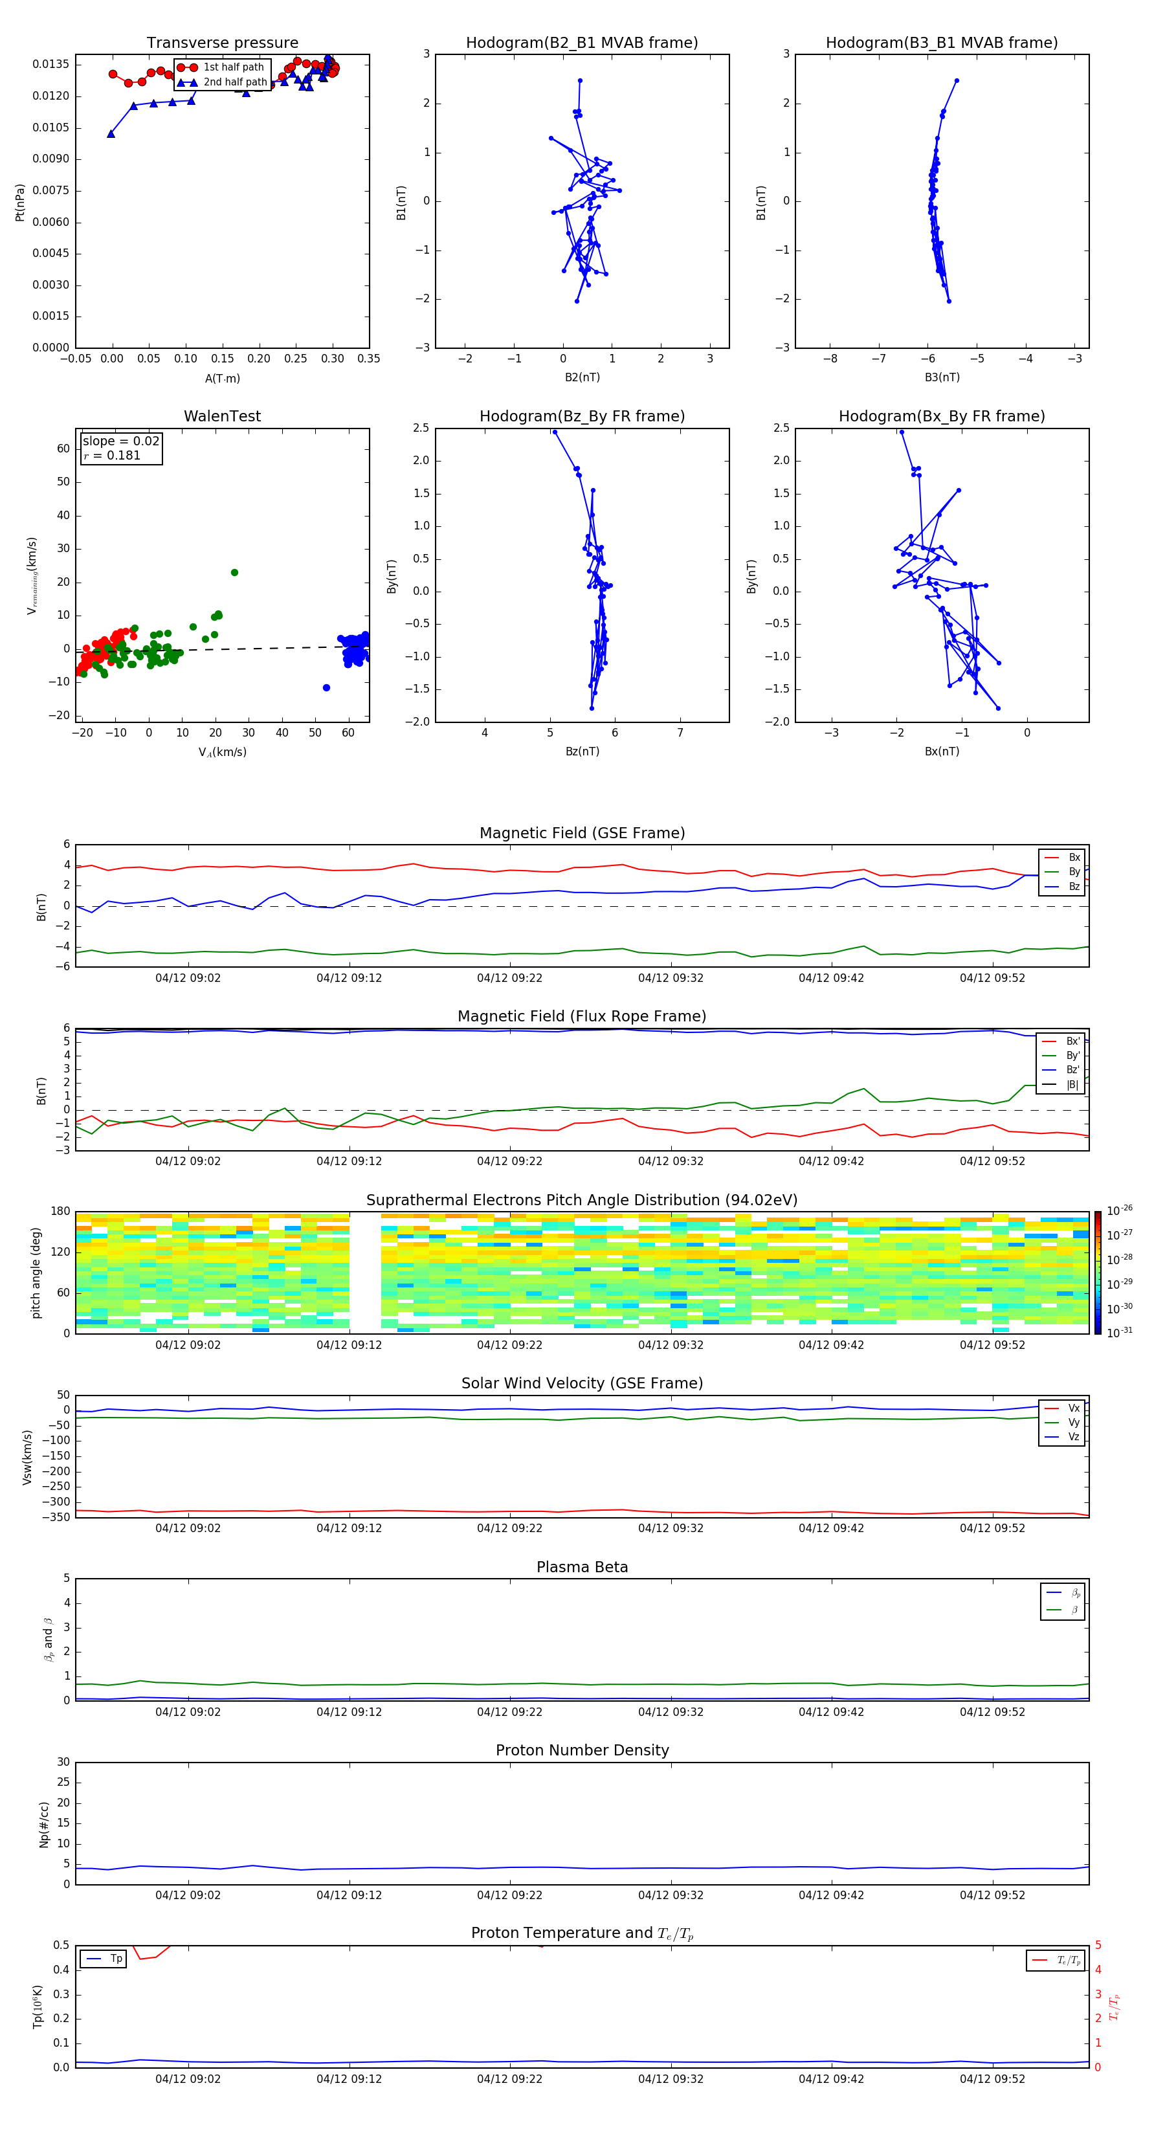Click the 'slope = 0.02' annotation
1165x2136 pixels.
coord(121,441)
